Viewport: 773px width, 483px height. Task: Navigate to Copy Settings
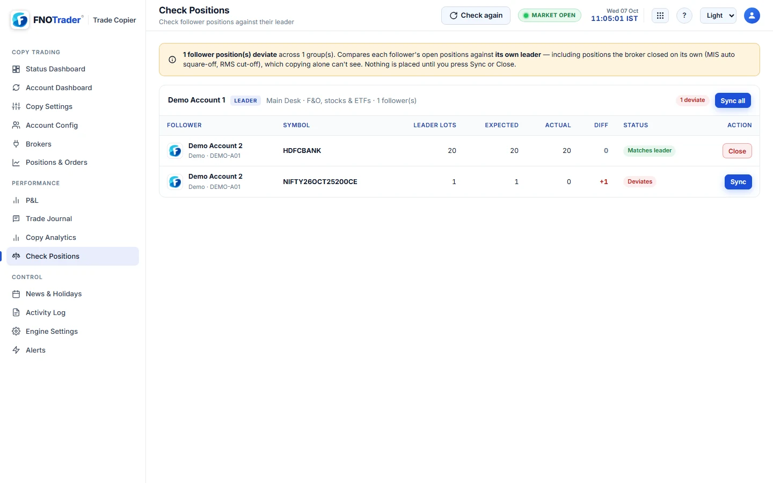pyautogui.click(x=72, y=106)
